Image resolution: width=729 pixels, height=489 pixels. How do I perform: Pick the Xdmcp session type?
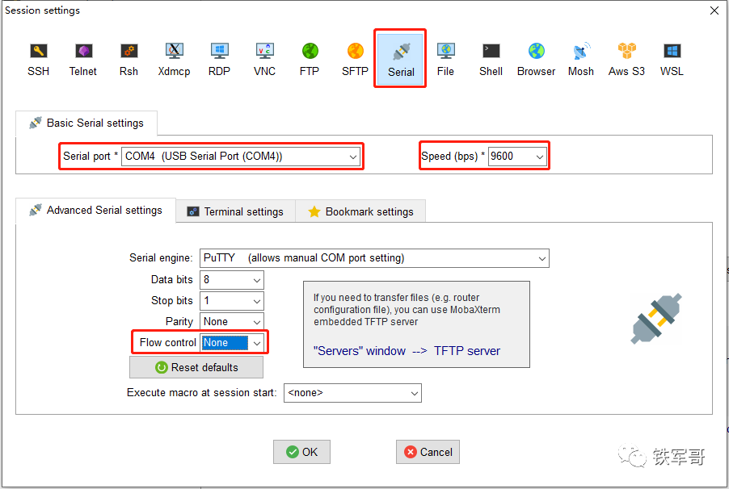(x=174, y=60)
